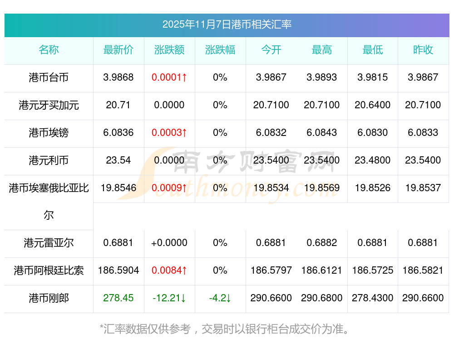
Task: Select the 港币埃镑 row name
Action: point(49,133)
